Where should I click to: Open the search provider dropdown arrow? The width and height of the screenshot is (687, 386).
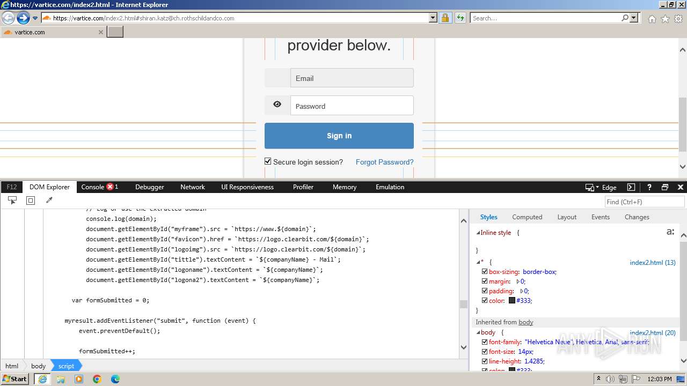coord(634,18)
